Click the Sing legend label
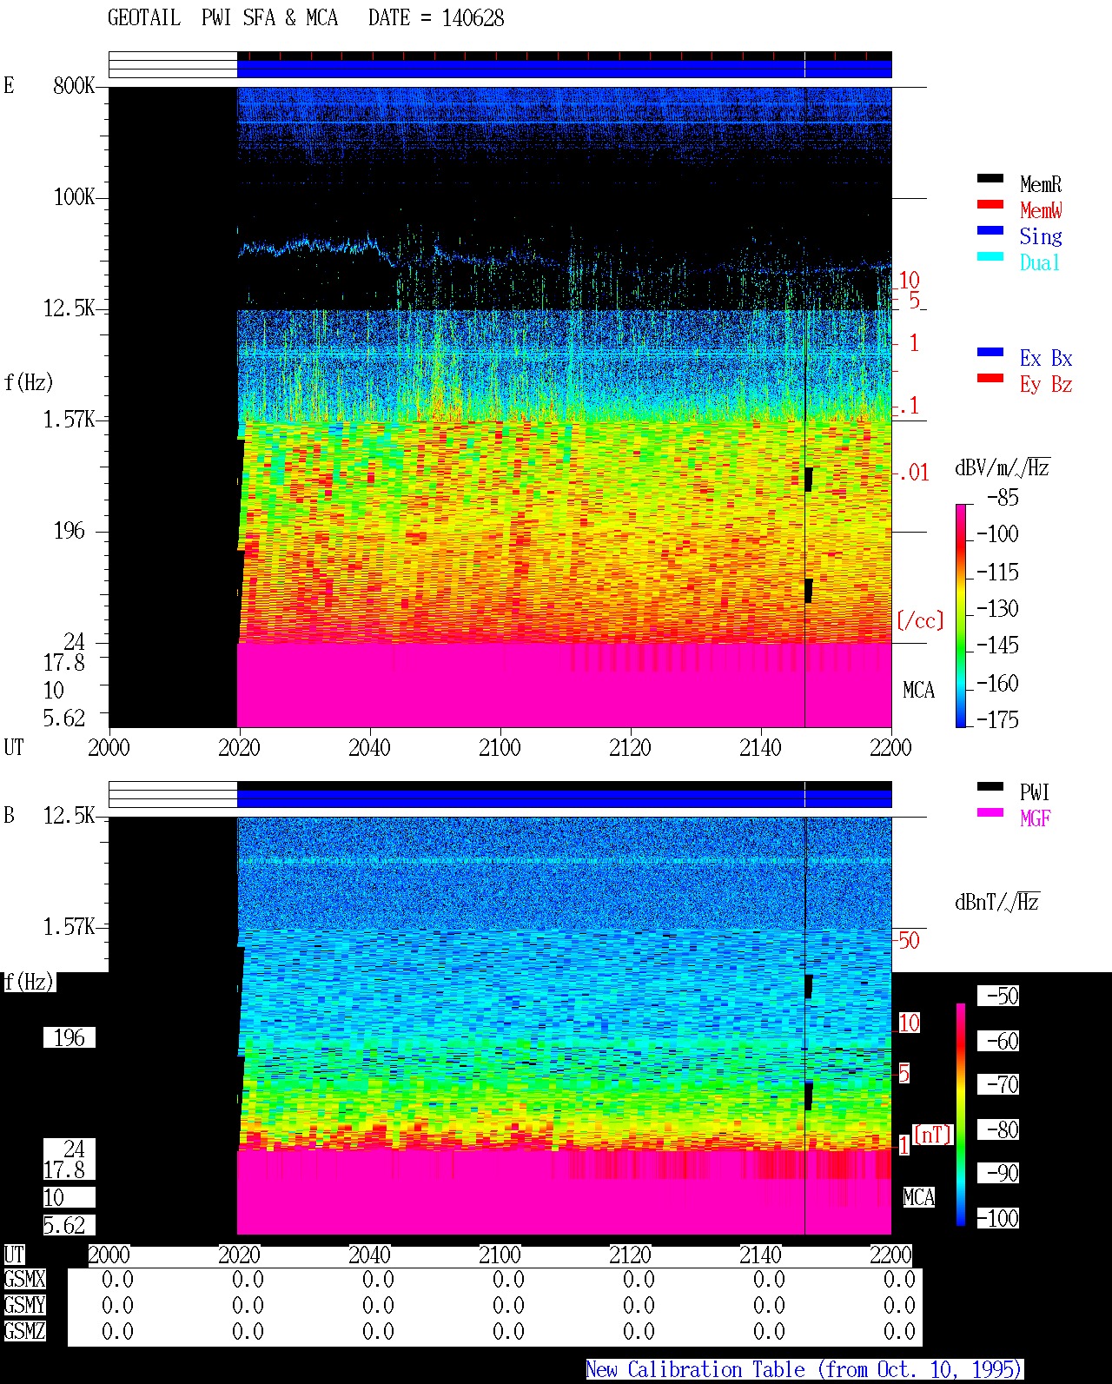 click(x=1041, y=236)
